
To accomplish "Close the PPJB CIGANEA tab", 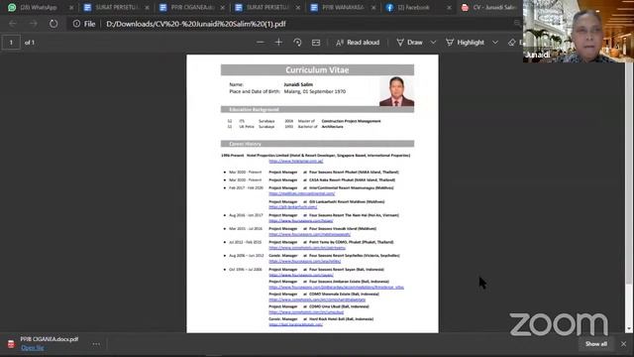I will [x=222, y=7].
